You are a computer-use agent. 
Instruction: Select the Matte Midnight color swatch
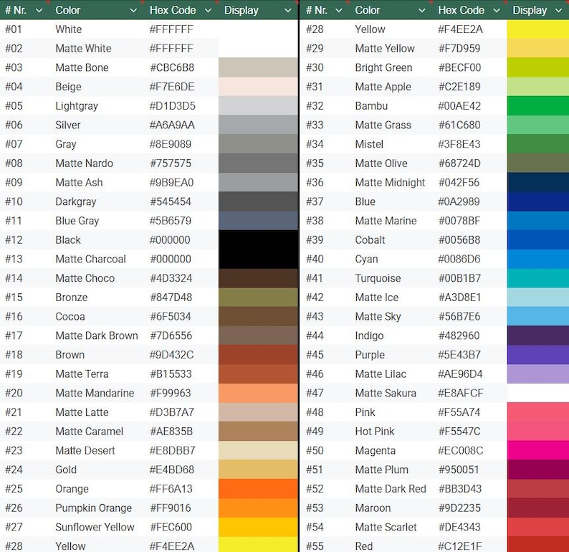point(537,183)
